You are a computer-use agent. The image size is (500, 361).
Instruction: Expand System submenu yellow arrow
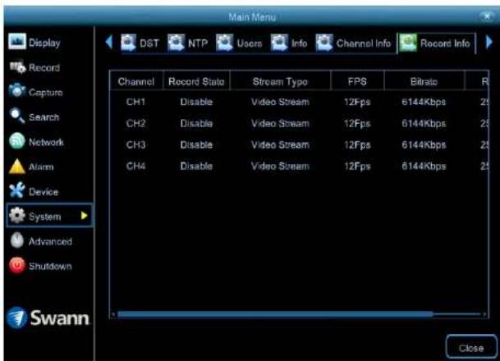(x=85, y=216)
